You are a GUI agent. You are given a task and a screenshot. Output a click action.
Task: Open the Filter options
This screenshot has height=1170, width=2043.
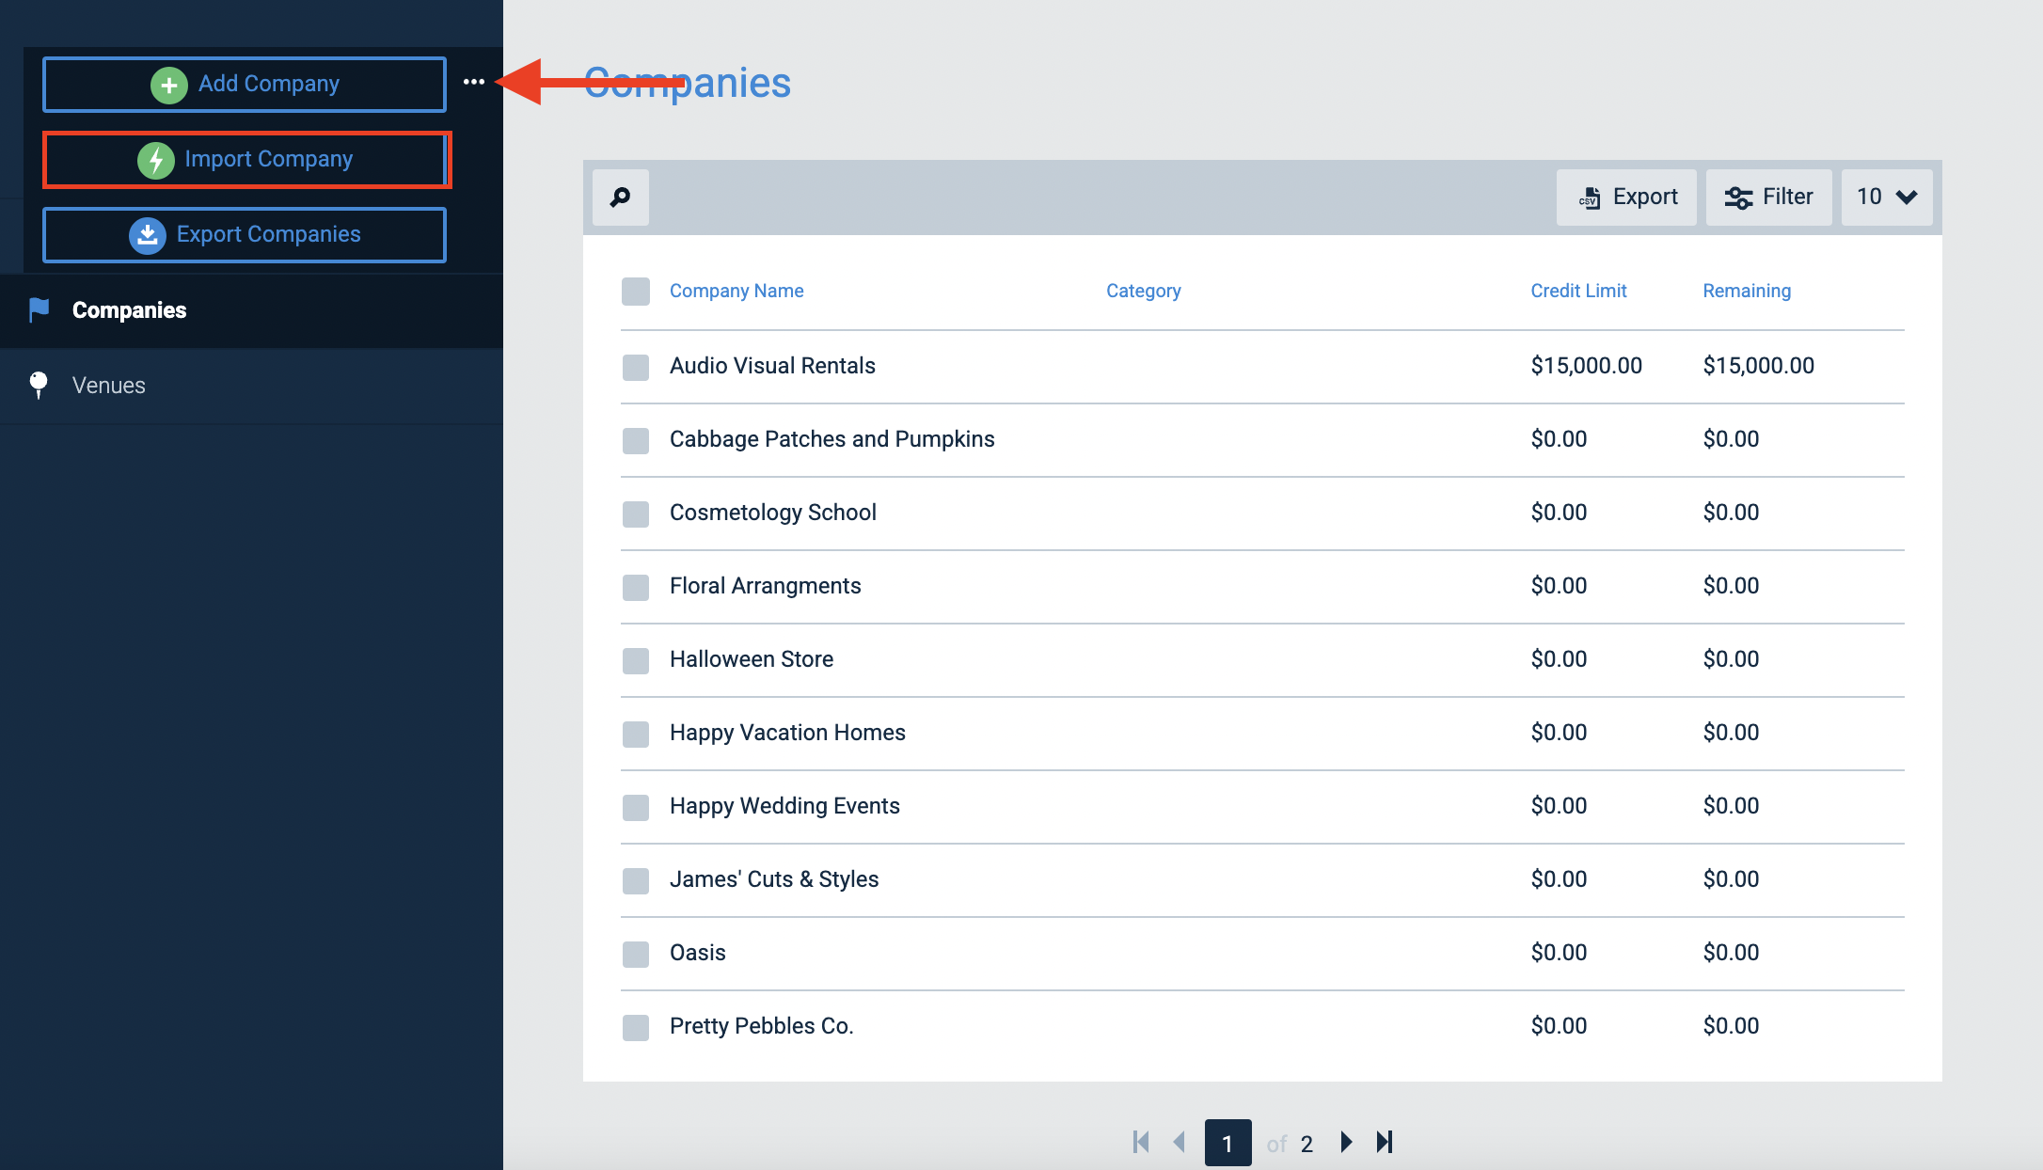(x=1768, y=198)
